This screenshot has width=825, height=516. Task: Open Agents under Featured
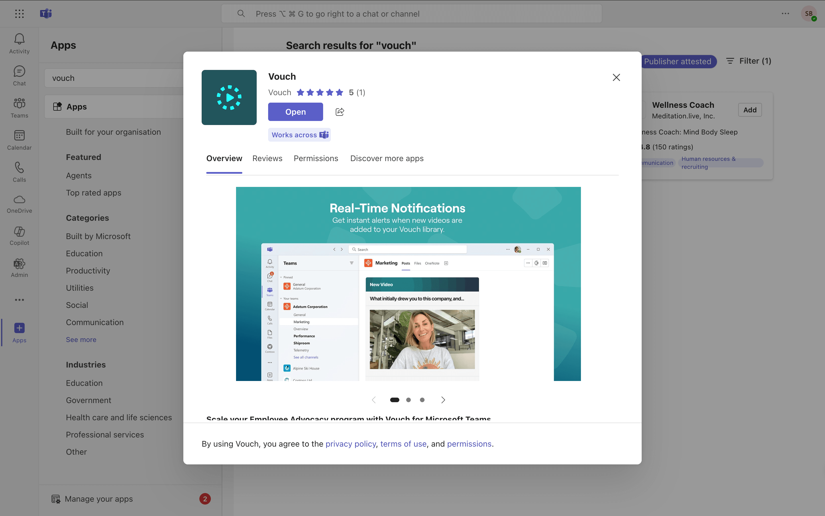pyautogui.click(x=79, y=175)
